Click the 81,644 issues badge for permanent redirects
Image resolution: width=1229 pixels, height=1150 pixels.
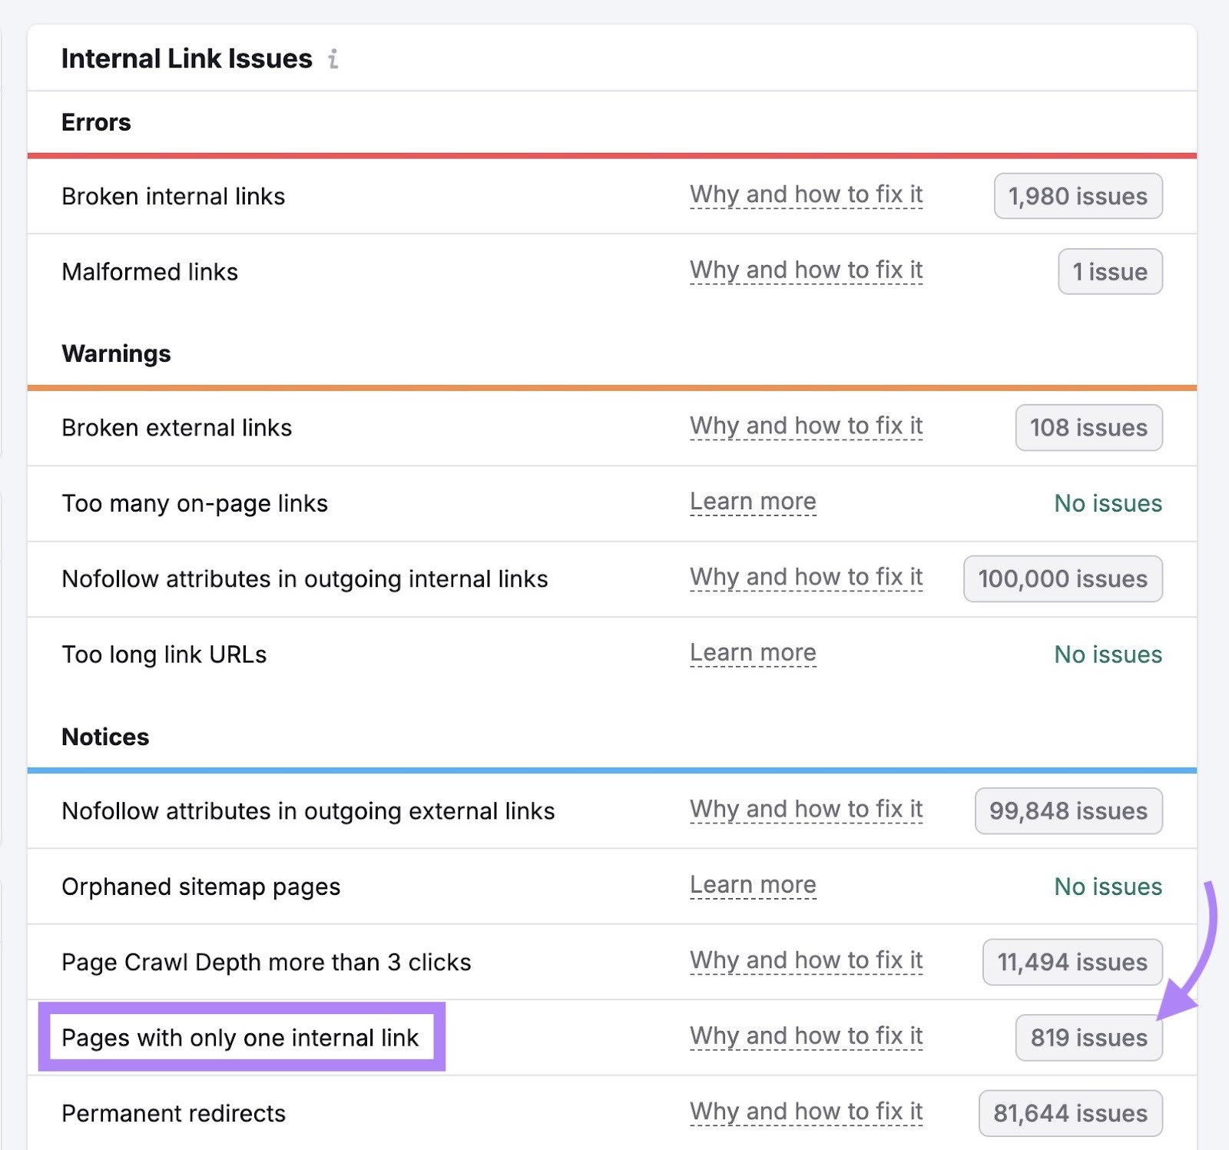[x=1069, y=1112]
